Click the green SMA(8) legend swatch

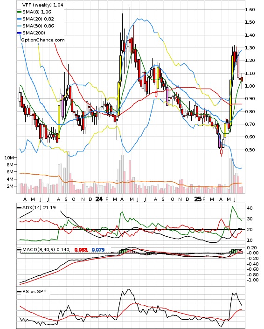coord(19,12)
